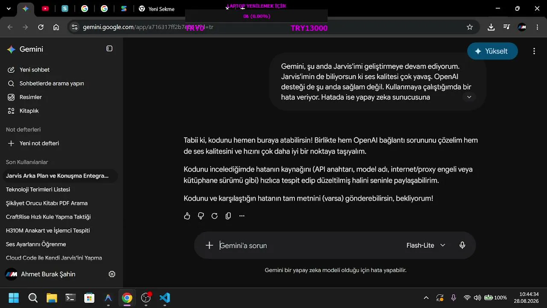Image resolution: width=547 pixels, height=308 pixels.
Task: Open Ahmet Burak Şahin account menu
Action: (41, 274)
